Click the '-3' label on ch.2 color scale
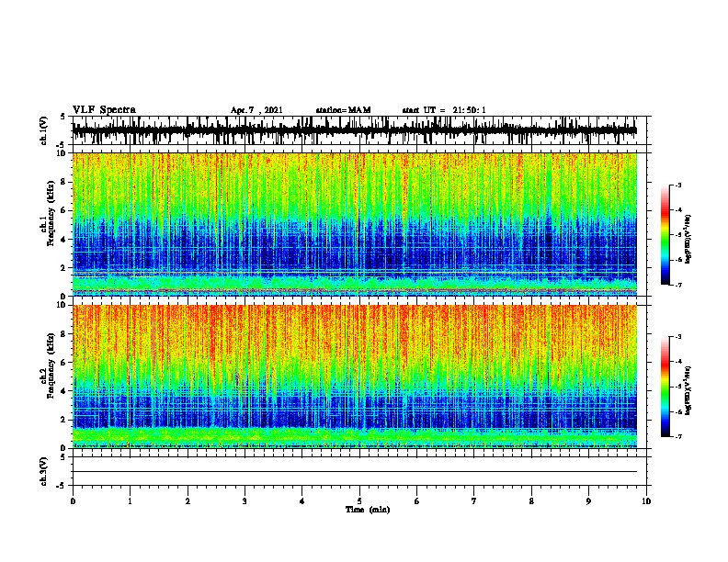728x562 pixels. coord(677,337)
